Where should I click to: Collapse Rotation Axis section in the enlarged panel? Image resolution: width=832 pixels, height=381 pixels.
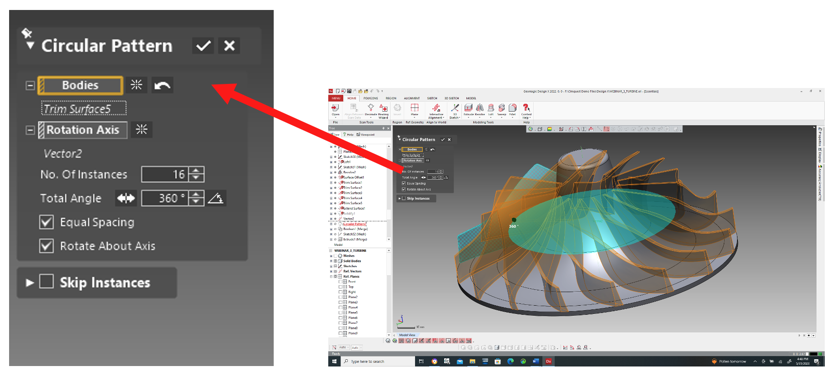30,130
